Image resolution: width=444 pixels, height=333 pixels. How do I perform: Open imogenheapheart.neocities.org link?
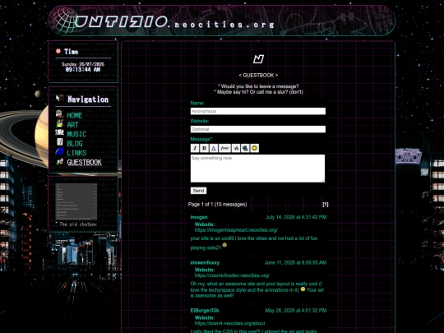coord(236,230)
